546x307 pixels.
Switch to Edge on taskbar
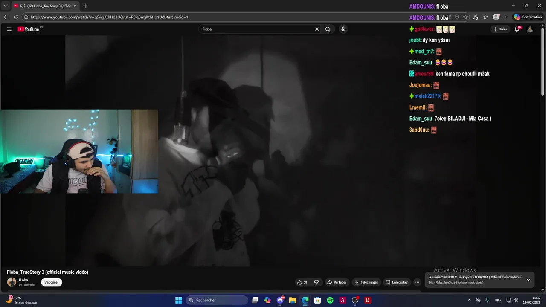(x=305, y=300)
